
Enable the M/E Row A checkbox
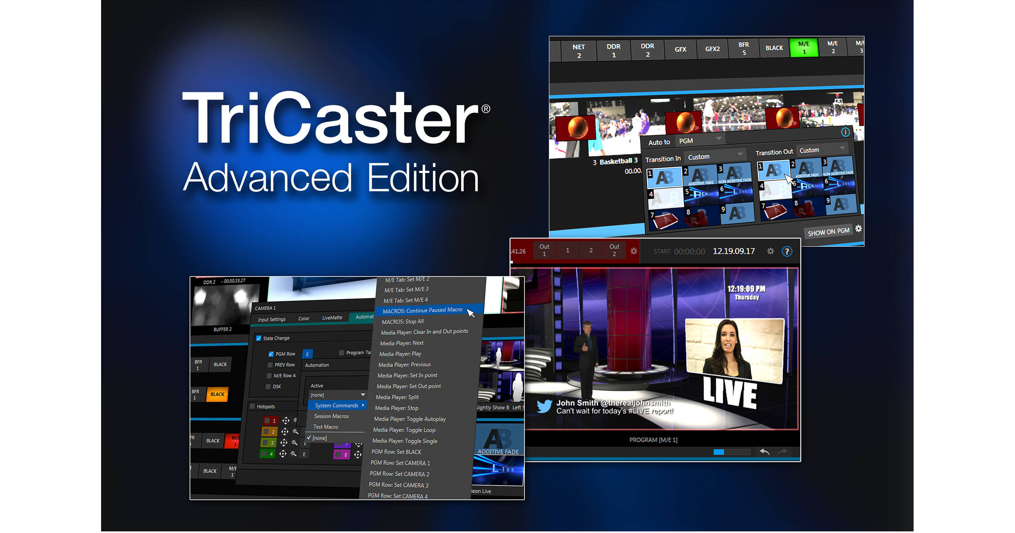269,376
